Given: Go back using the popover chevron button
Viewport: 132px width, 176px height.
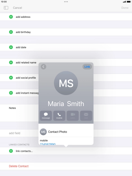Looking at the screenshot, I should [x=43, y=67].
